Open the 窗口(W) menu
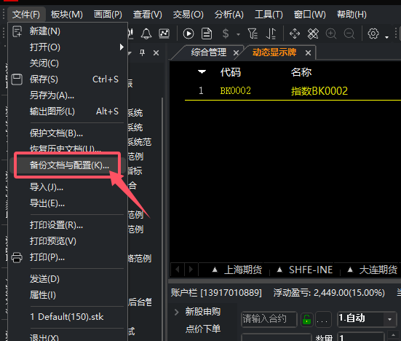This screenshot has width=401, height=341. (x=310, y=15)
